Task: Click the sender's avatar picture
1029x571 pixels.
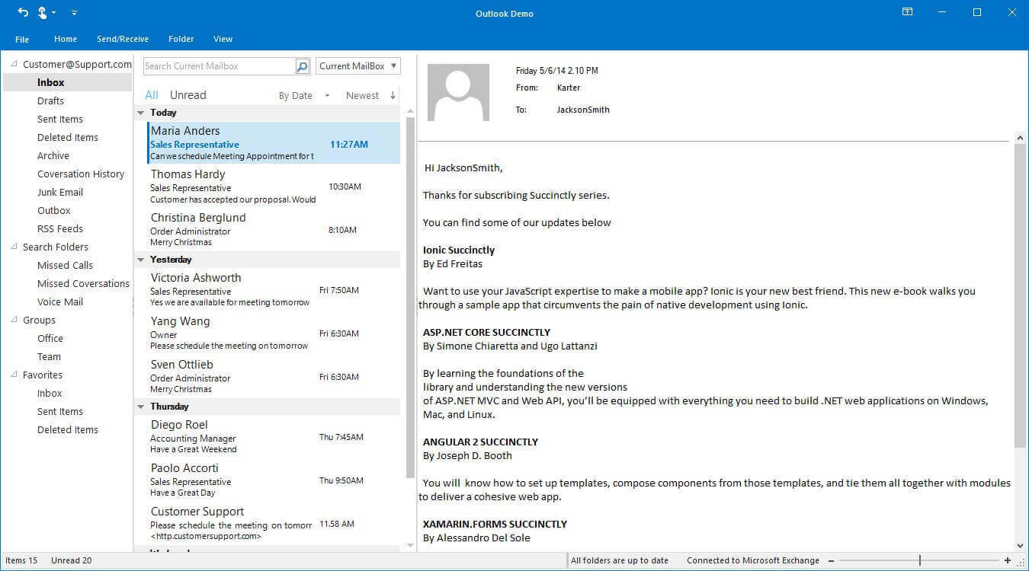Action: click(x=458, y=92)
